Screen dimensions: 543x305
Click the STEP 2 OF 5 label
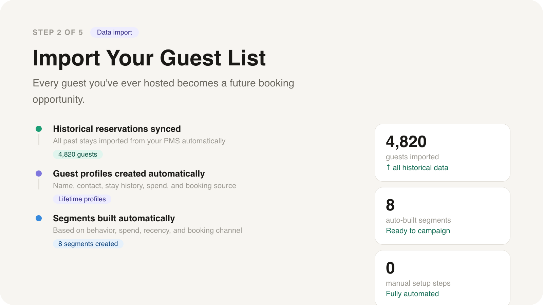[x=58, y=32]
